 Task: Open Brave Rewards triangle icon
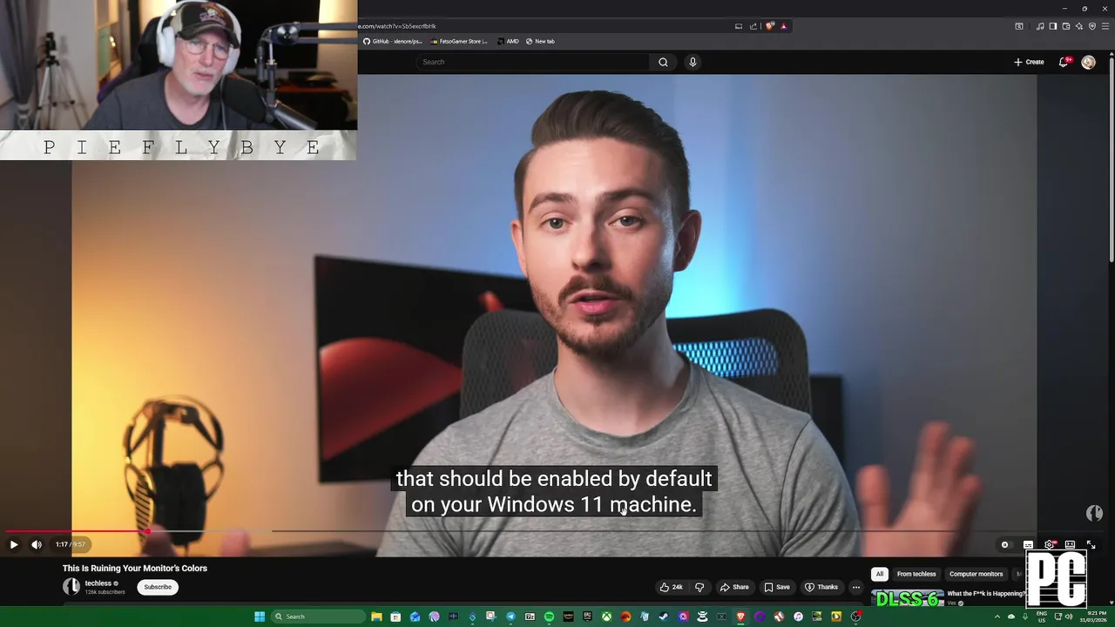[784, 26]
